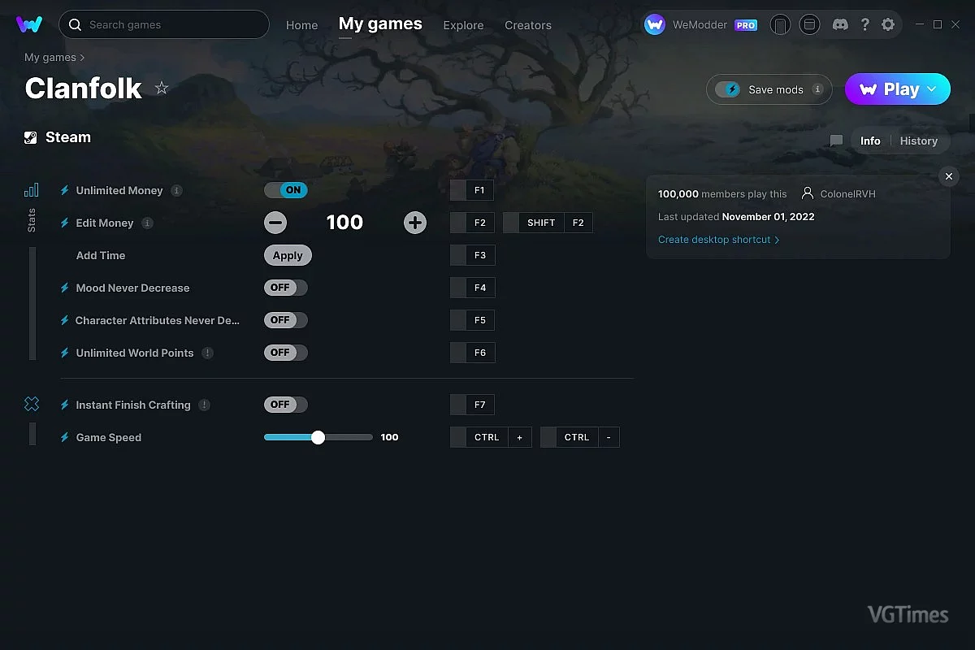Open the Discord icon link
The width and height of the screenshot is (975, 650).
pos(841,25)
